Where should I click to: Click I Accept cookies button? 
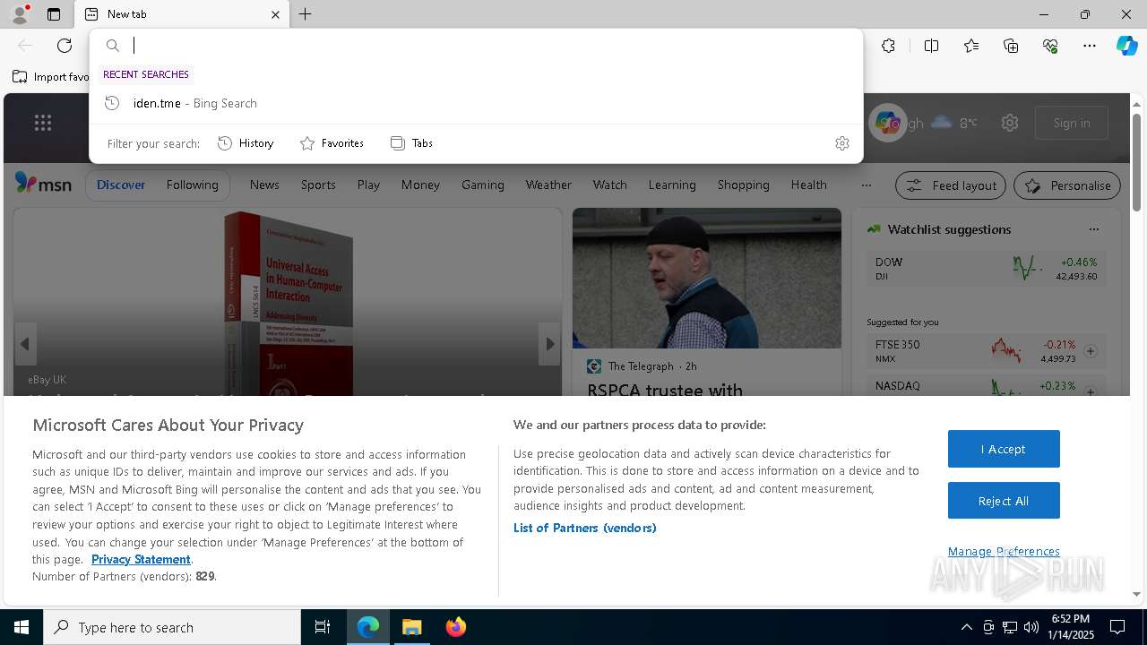tap(1004, 449)
